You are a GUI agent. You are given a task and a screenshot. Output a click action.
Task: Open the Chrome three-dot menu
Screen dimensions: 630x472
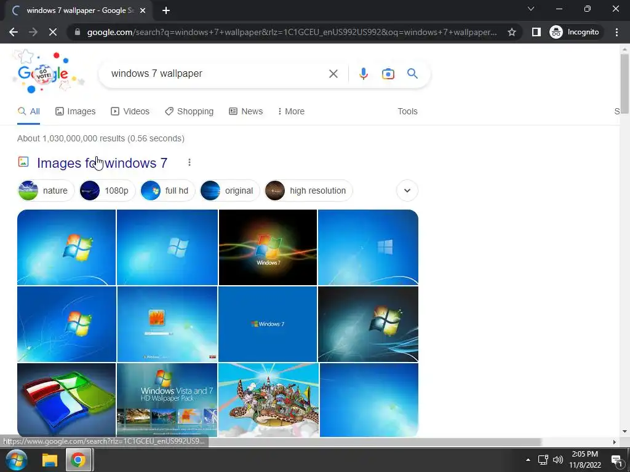pyautogui.click(x=616, y=32)
